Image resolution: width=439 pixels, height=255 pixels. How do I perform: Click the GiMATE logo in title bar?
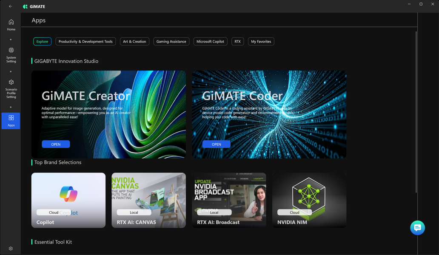point(34,6)
